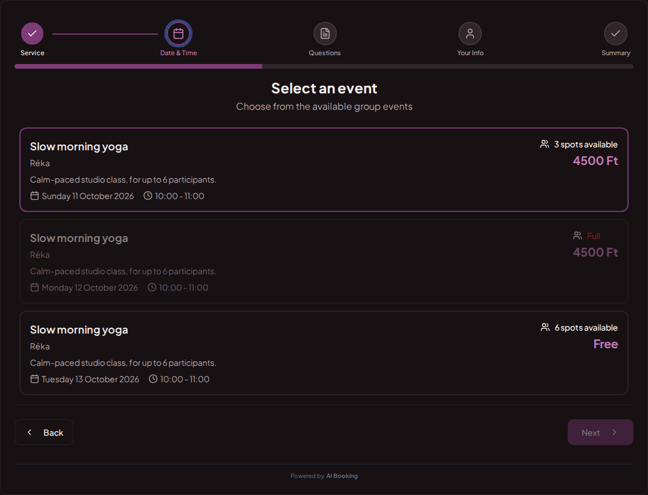
Task: Click the calendar icon beside Monday 12 October 2026
Action: coord(35,287)
